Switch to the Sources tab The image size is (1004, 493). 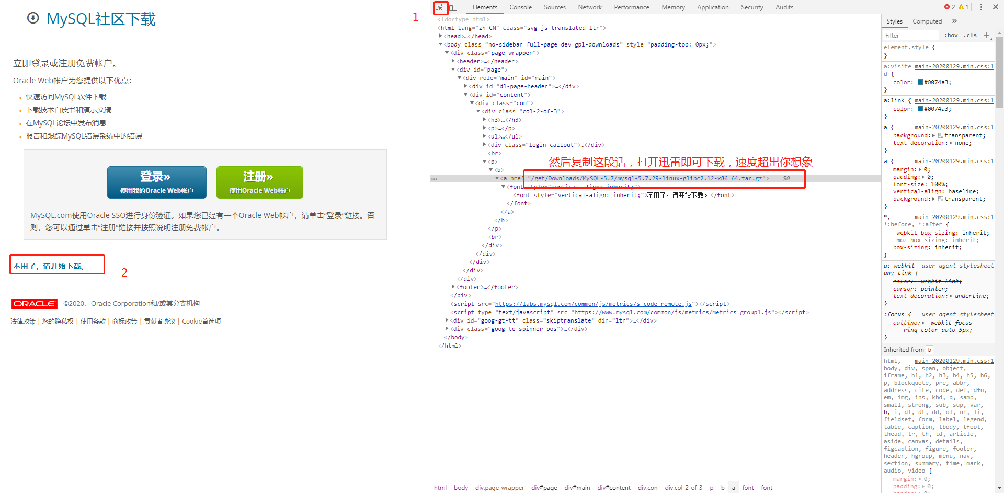[555, 7]
